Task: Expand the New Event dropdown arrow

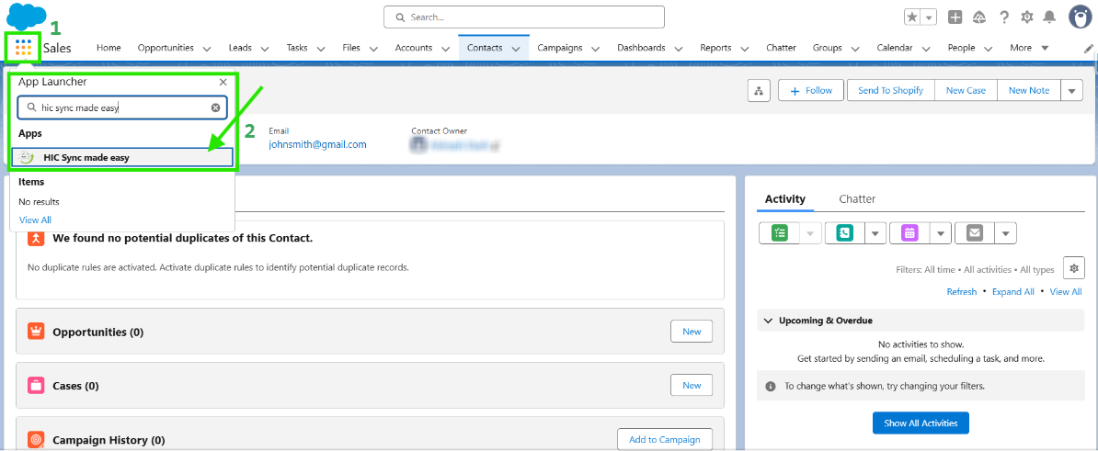Action: click(x=941, y=232)
